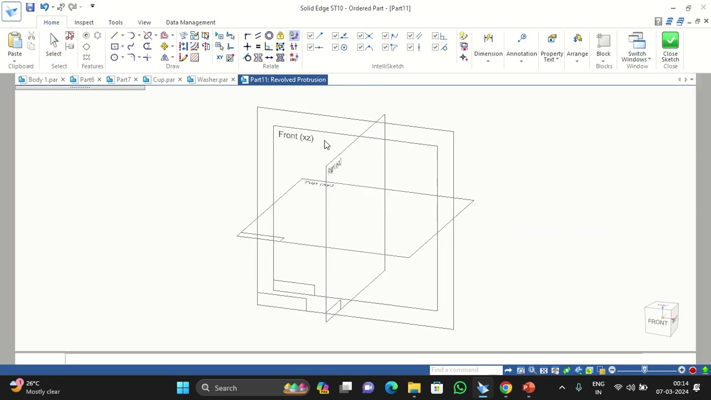Click the Cut scissors icon
The height and width of the screenshot is (400, 711).
pos(31,36)
